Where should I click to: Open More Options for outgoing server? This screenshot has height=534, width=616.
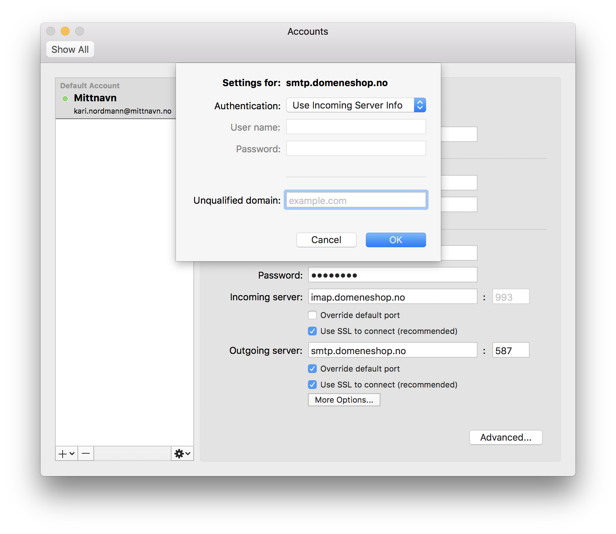pyautogui.click(x=344, y=400)
